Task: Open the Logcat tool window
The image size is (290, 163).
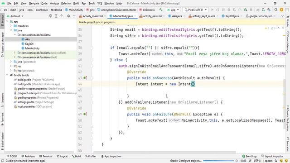Action: pos(62,156)
